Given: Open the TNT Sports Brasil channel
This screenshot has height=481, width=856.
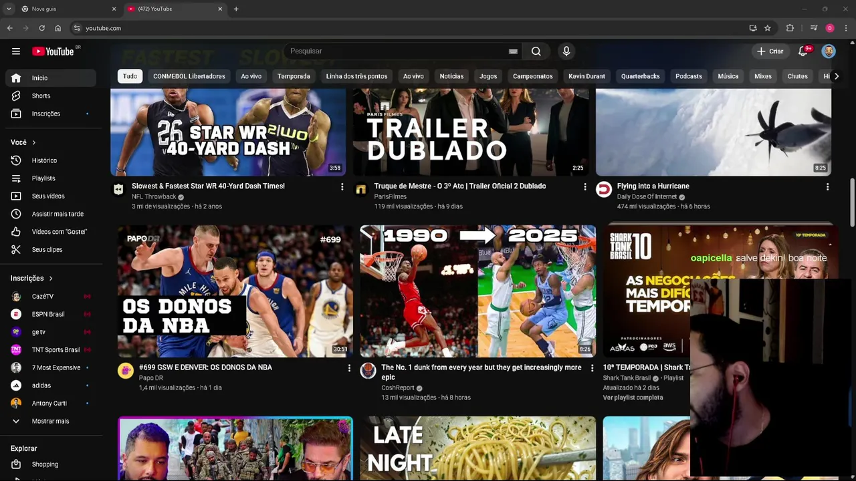Looking at the screenshot, I should (x=51, y=350).
